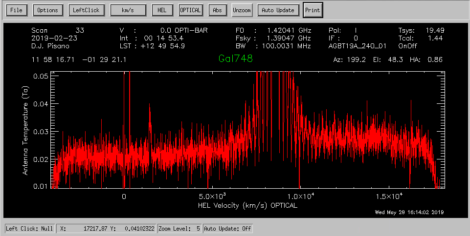Open the OPTICAL velocity definition dropdown
The width and height of the screenshot is (470, 236).
191,10
